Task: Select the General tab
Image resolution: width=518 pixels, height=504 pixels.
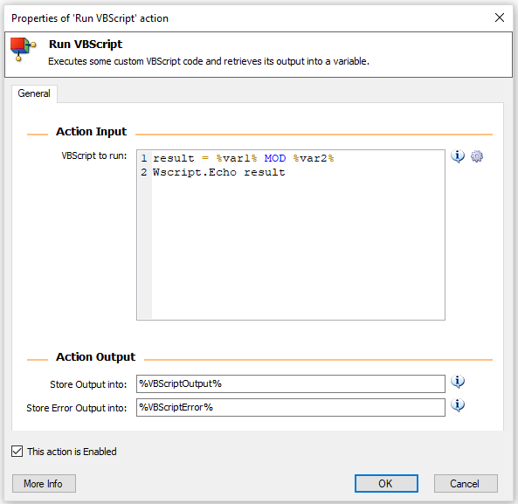Action: [34, 93]
